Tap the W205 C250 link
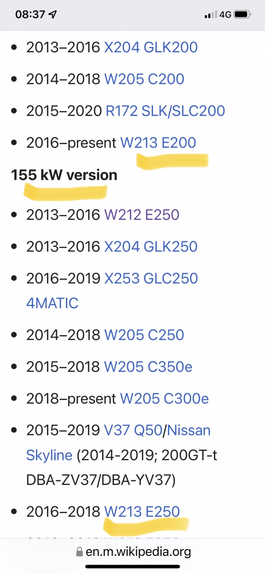The width and height of the screenshot is (265, 574). click(x=144, y=335)
